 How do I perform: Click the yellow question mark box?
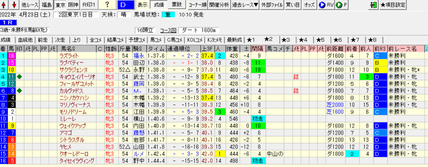107,5
